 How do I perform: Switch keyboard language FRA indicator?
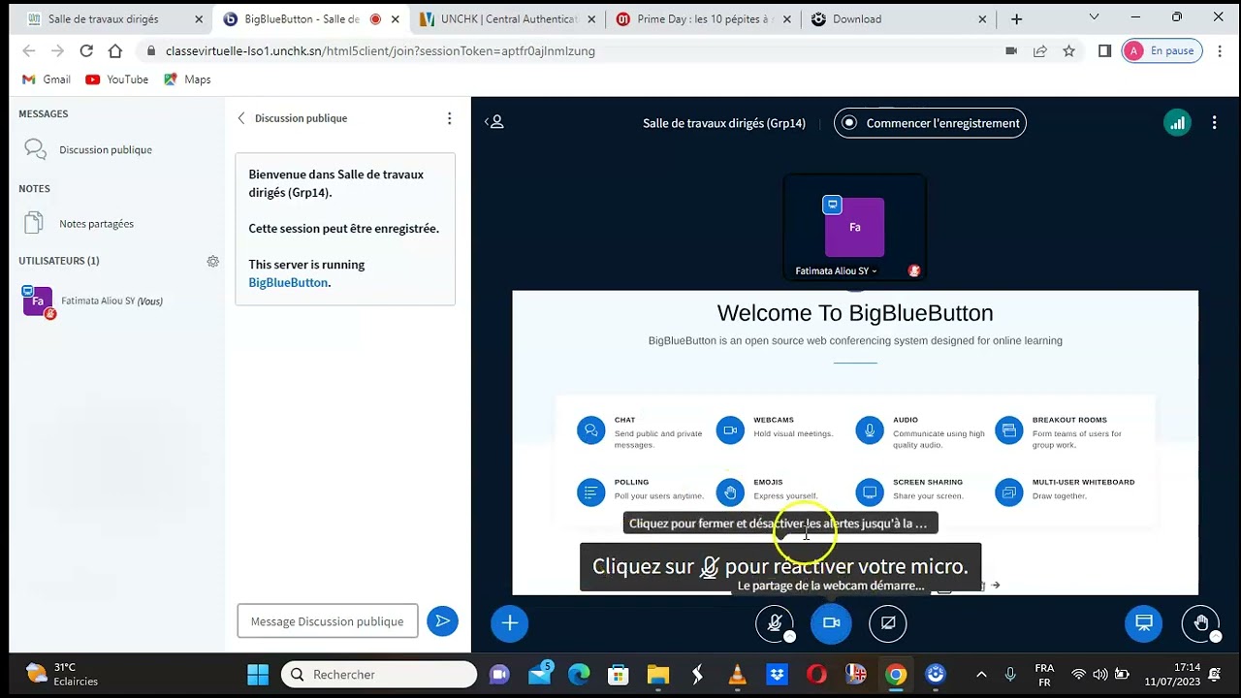[x=1044, y=675]
